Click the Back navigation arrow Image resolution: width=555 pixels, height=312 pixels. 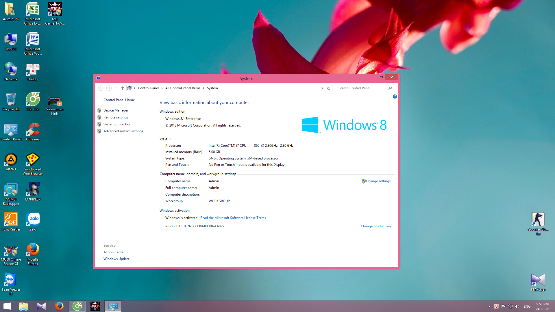(101, 88)
